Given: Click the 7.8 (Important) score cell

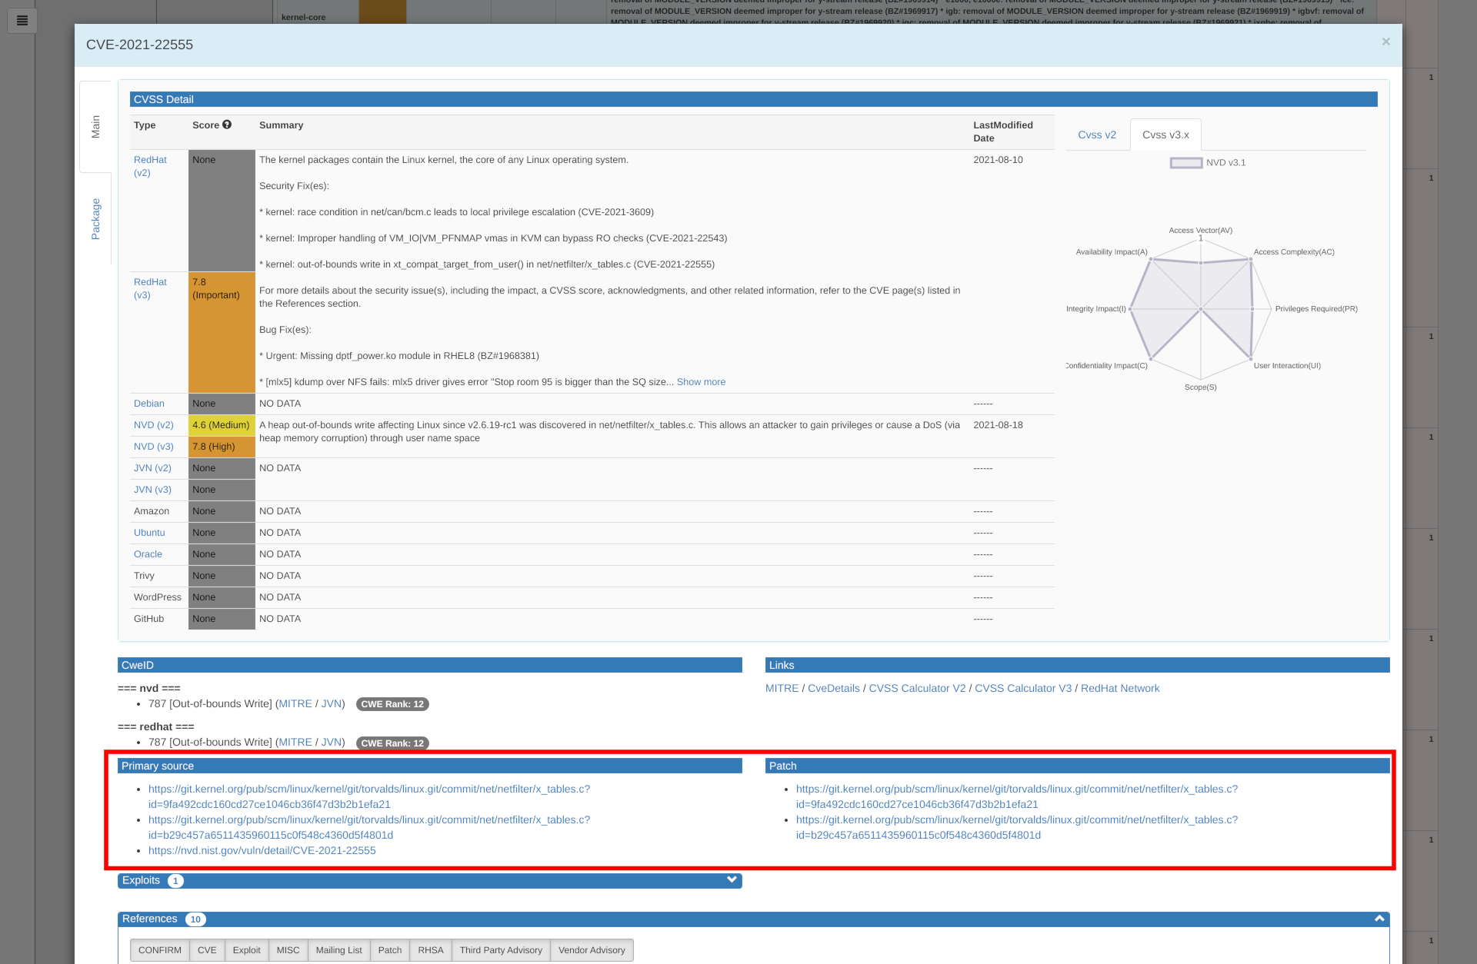Looking at the screenshot, I should click(222, 332).
